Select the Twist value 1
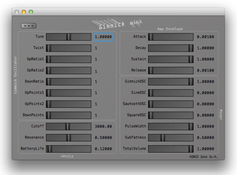 96,48
